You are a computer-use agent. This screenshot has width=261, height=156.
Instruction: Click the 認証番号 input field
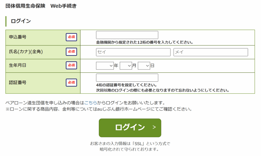[127, 78]
